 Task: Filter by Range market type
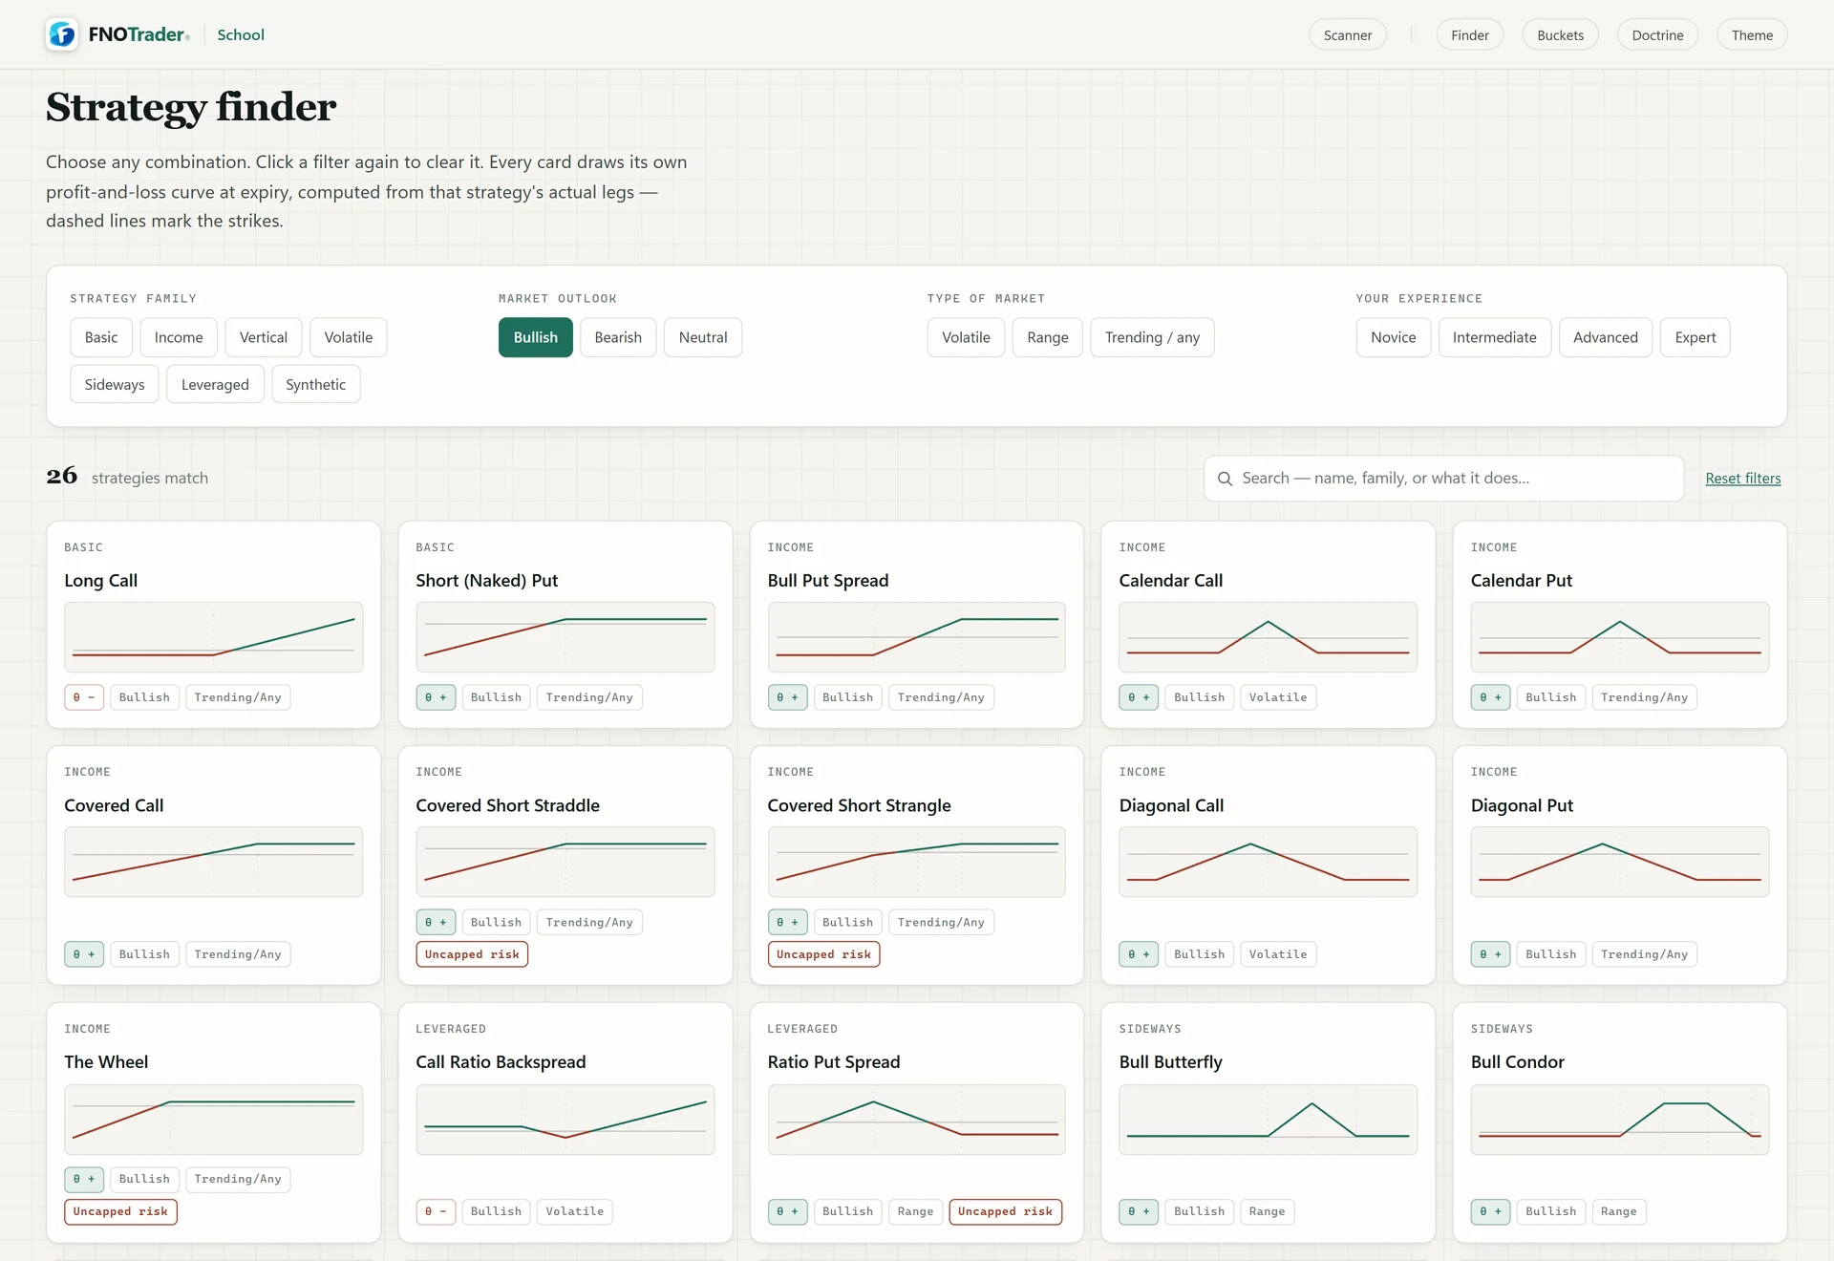coord(1048,337)
